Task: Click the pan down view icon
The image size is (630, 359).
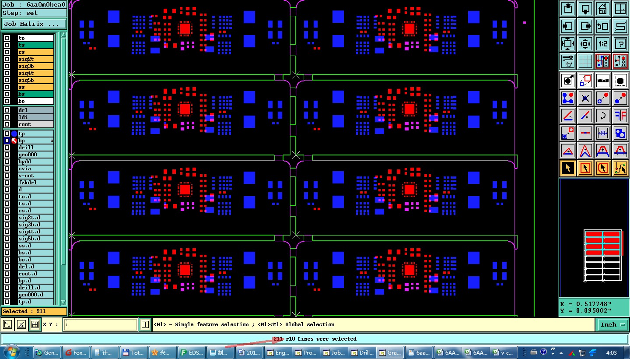Action: (x=585, y=9)
